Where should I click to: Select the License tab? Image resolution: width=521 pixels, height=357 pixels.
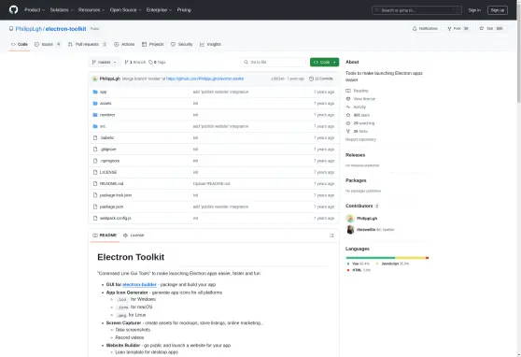[134, 236]
